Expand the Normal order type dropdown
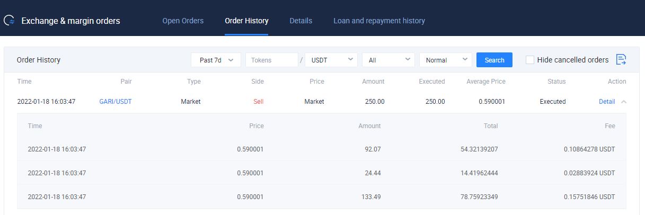Screen dimensions: 645x215 [445, 60]
